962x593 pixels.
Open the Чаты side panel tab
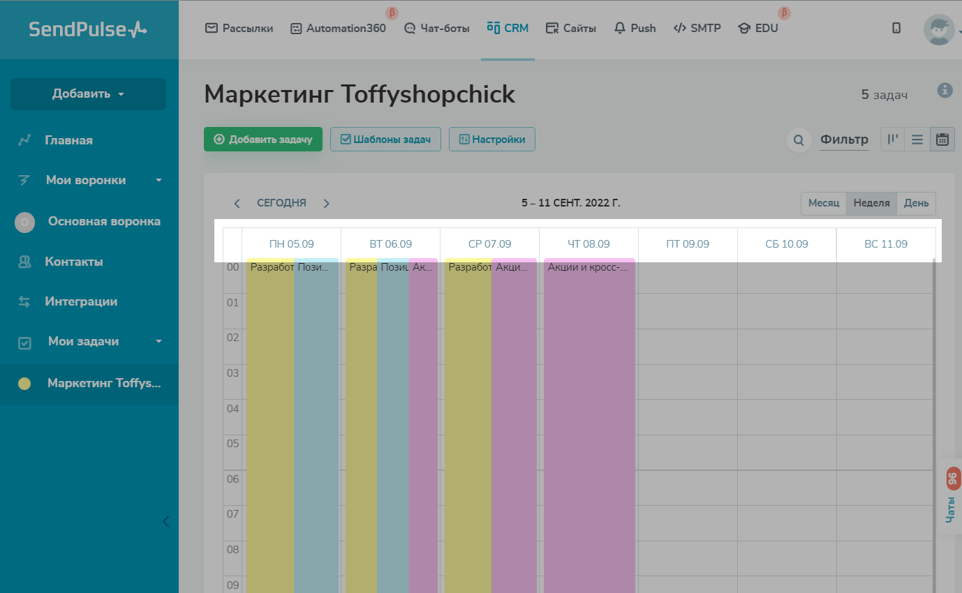pyautogui.click(x=951, y=495)
